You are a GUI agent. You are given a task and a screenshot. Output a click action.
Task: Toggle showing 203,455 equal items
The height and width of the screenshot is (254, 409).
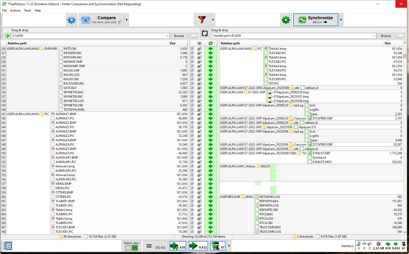155,246
